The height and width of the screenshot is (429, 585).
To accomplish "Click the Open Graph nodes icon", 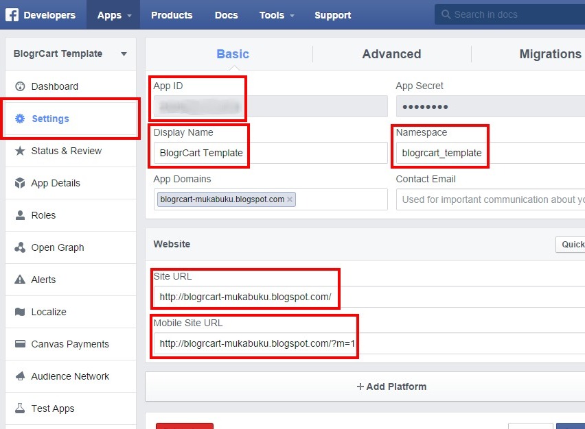I will [20, 247].
